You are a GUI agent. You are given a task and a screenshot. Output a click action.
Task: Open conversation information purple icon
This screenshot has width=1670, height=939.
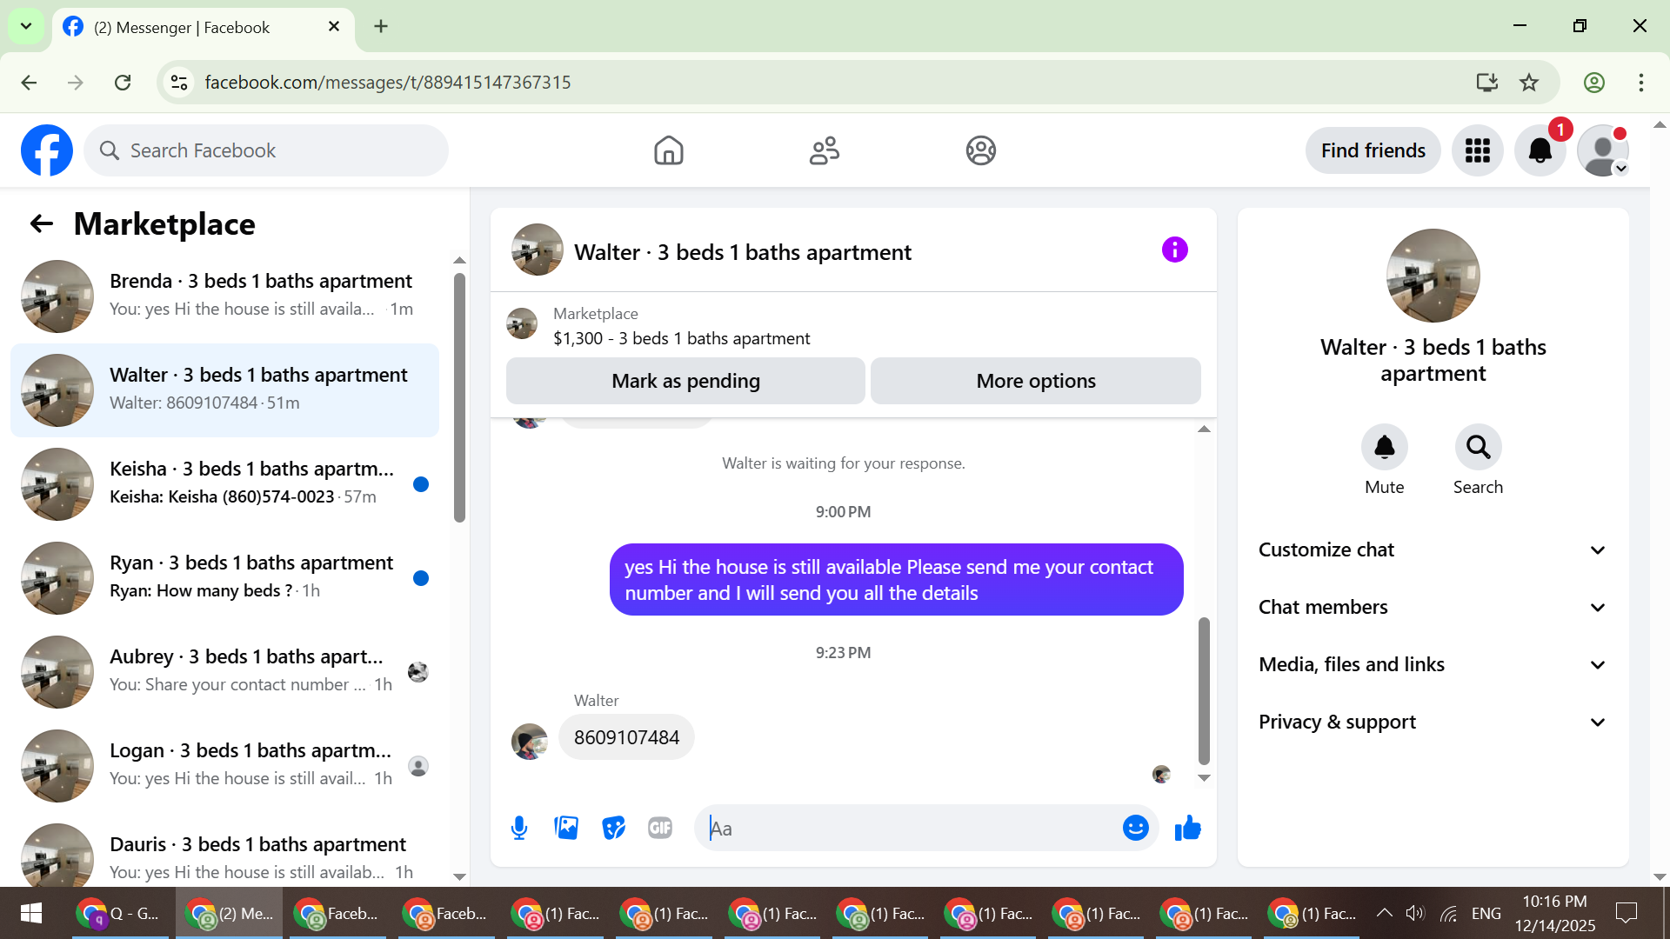[x=1174, y=250]
